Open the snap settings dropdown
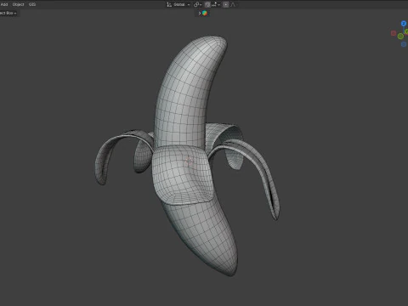The width and height of the screenshot is (408, 306). tap(216, 4)
